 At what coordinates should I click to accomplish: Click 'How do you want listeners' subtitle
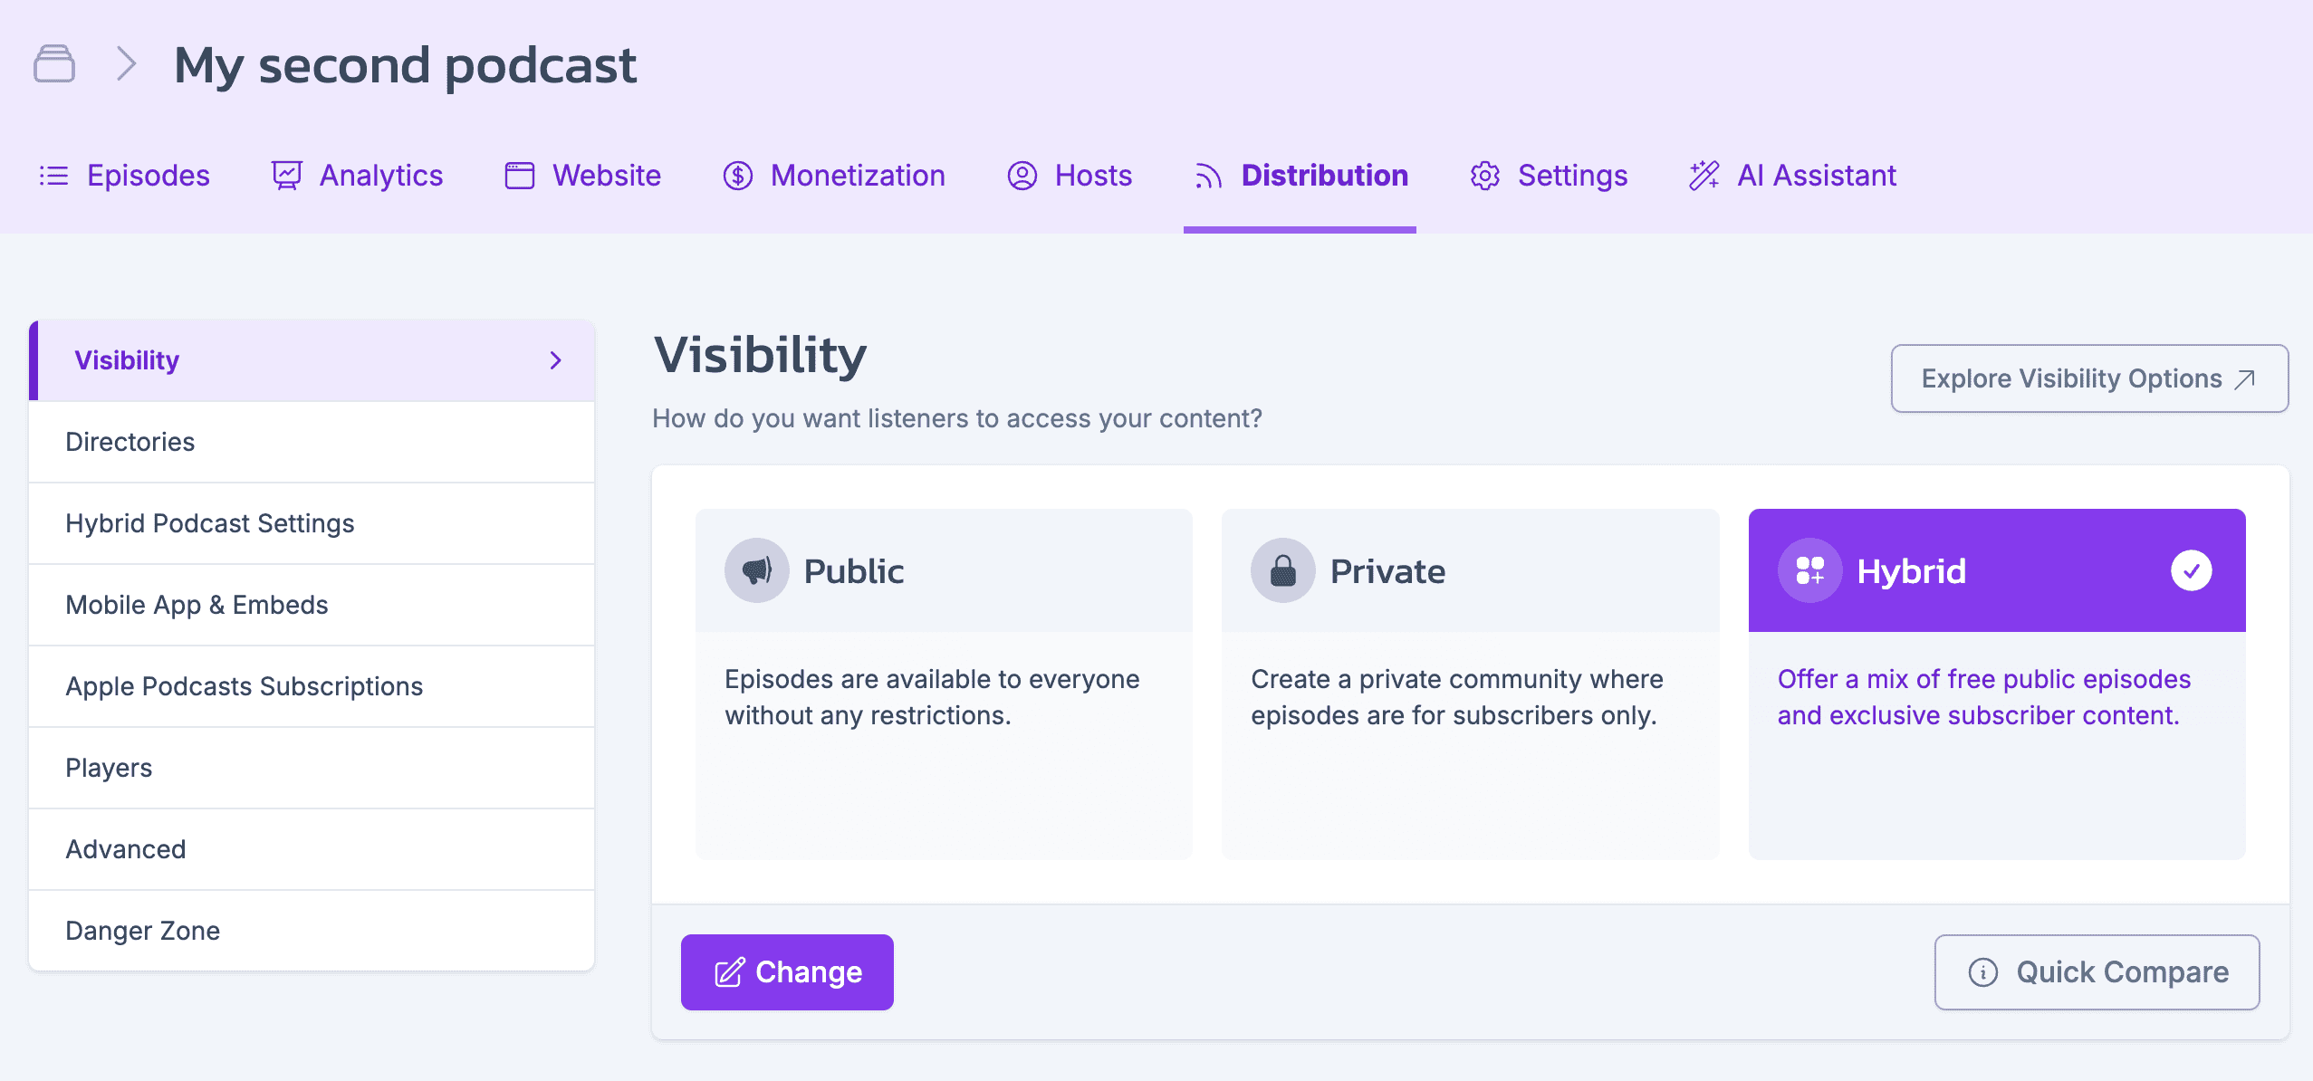957,418
